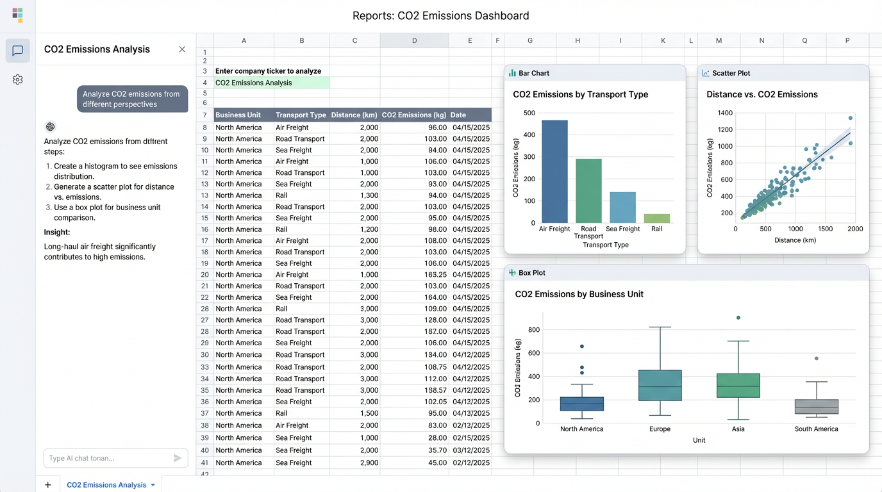Click the Asia box in box plot
The image size is (882, 492).
pyautogui.click(x=738, y=386)
